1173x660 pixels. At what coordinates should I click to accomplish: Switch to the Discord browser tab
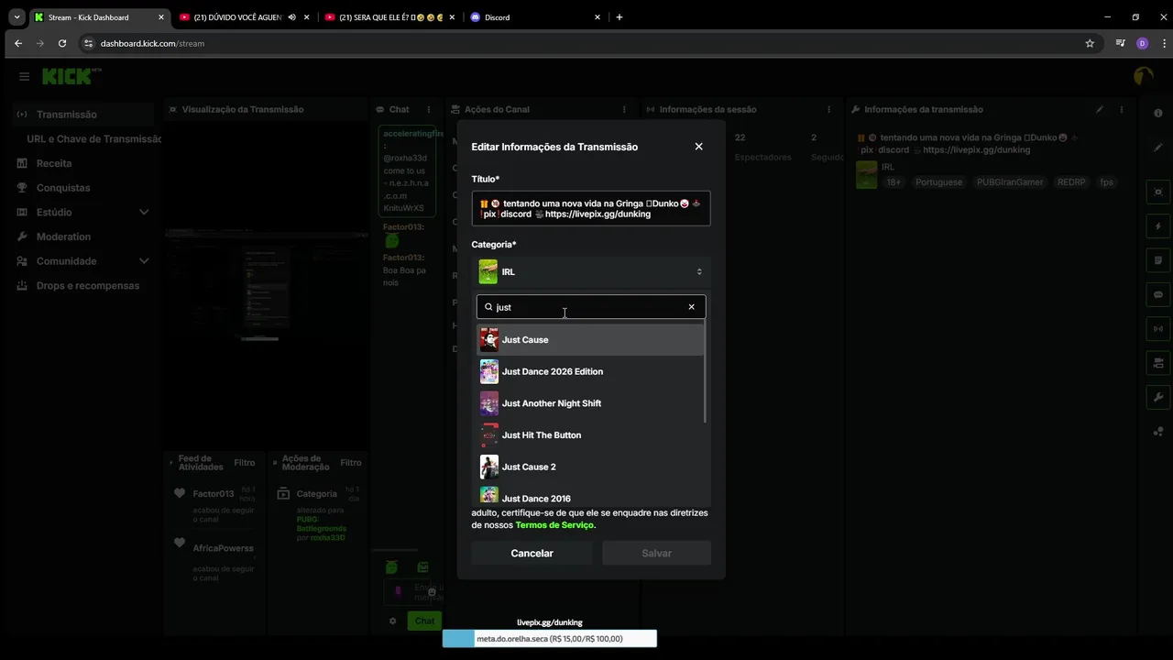[537, 17]
